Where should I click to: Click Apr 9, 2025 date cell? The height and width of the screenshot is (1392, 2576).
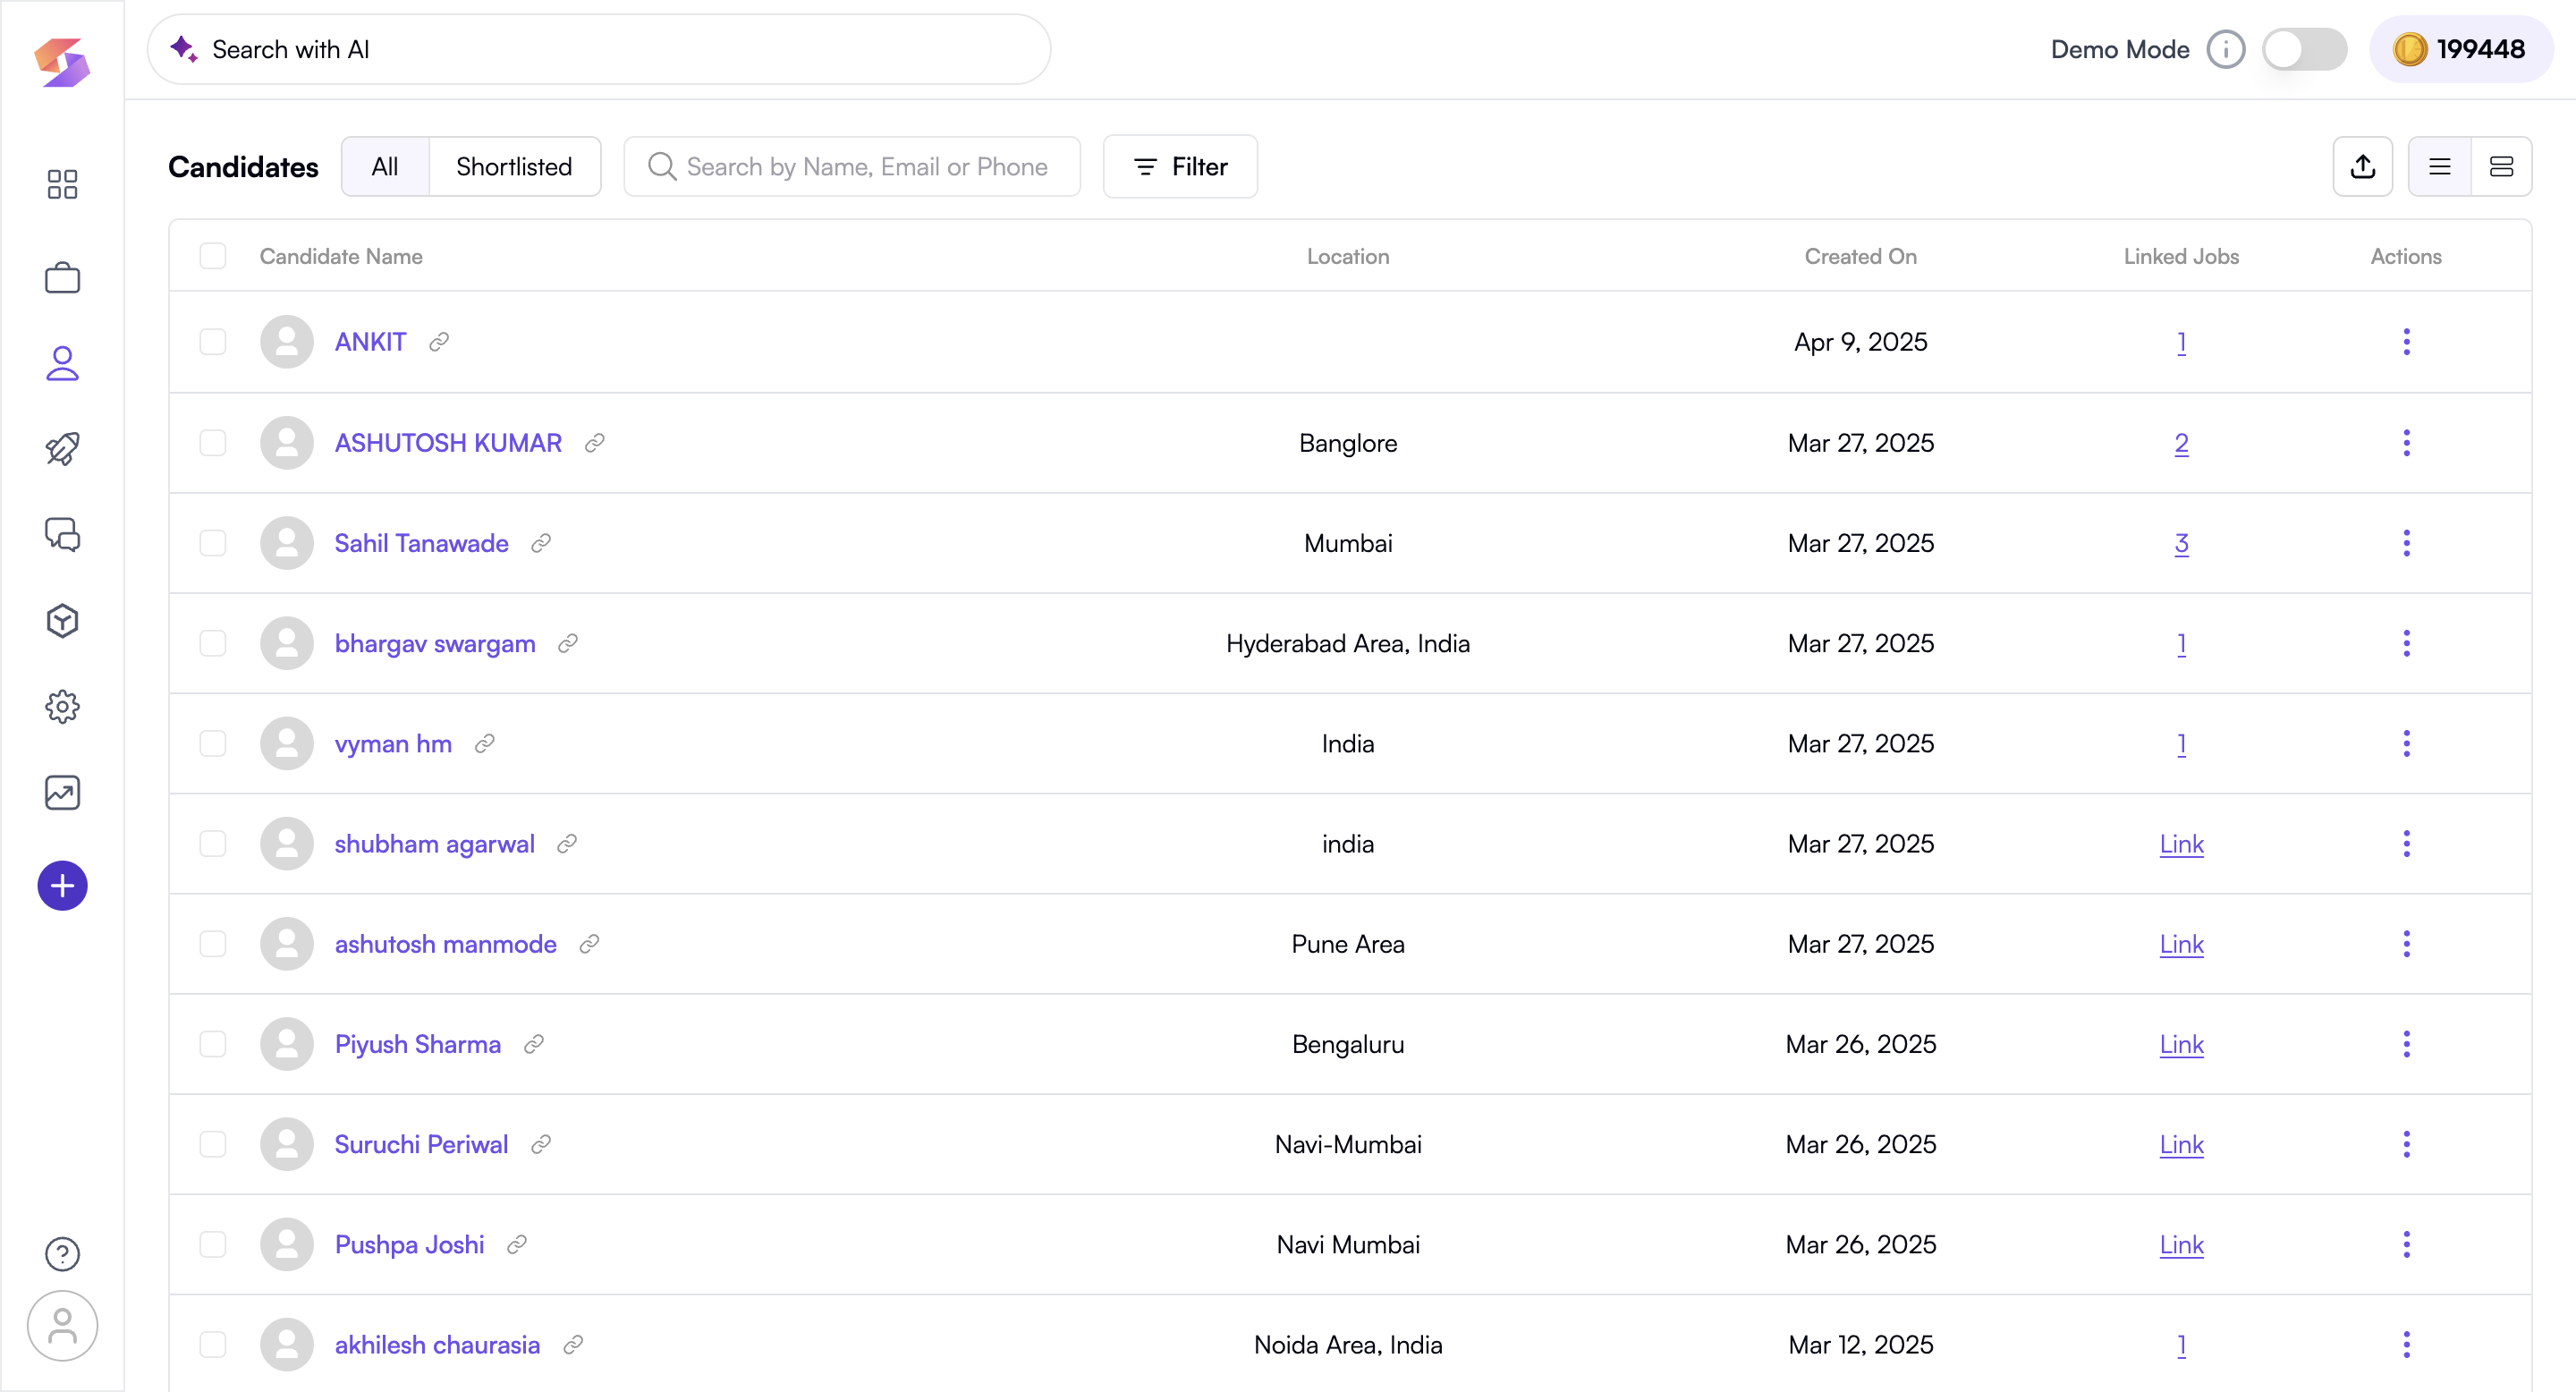[x=1860, y=342]
